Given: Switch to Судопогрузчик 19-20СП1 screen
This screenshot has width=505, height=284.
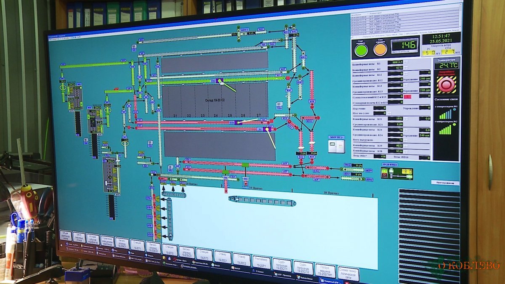Looking at the screenshot, I should tap(282, 265).
